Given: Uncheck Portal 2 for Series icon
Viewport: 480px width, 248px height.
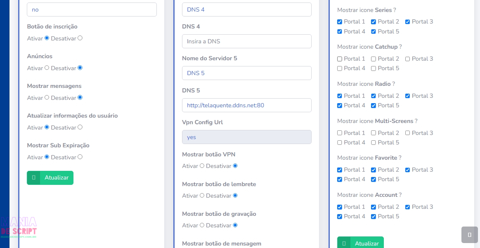Looking at the screenshot, I should (374, 22).
